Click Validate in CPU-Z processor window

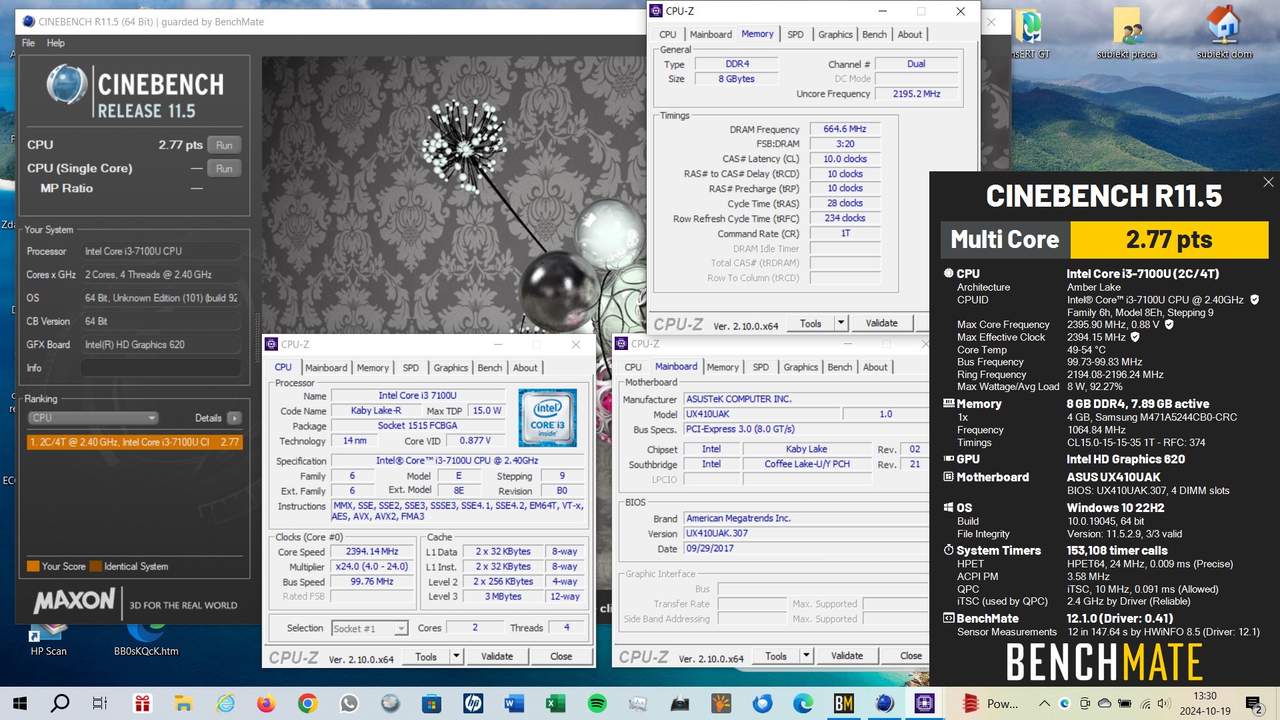click(497, 656)
